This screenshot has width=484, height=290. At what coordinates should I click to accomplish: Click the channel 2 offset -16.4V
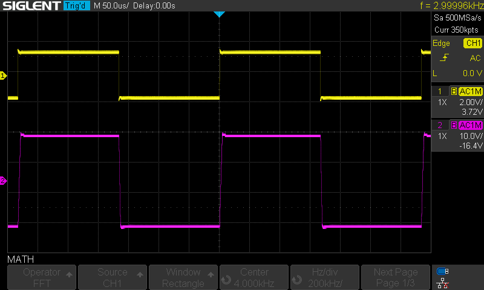tap(471, 146)
